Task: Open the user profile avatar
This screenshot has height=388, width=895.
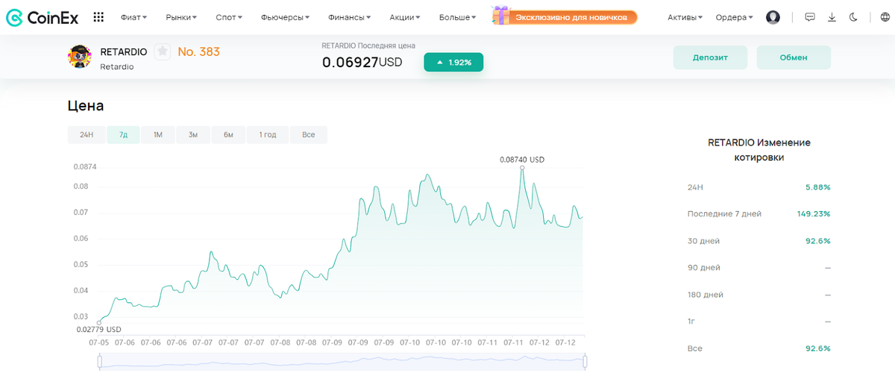Action: (x=773, y=16)
